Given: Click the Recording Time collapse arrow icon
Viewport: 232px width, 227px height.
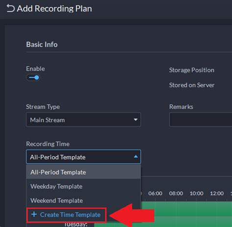Looking at the screenshot, I should coord(136,156).
